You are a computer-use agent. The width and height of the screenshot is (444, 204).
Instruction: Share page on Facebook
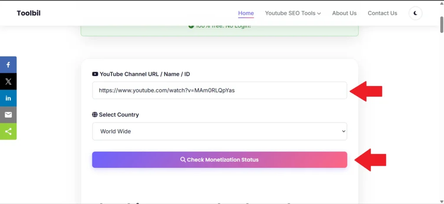point(8,65)
